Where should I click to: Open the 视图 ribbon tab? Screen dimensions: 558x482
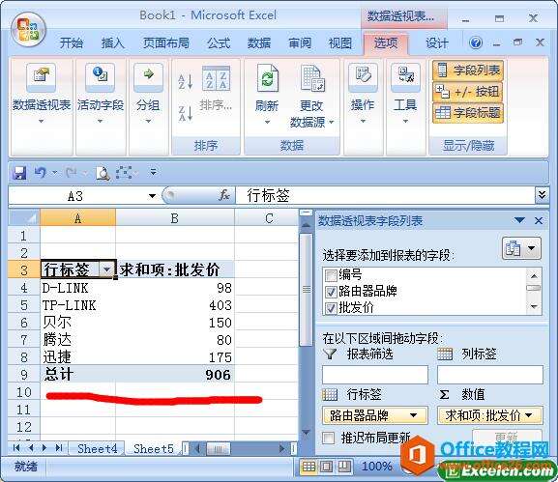pos(340,43)
